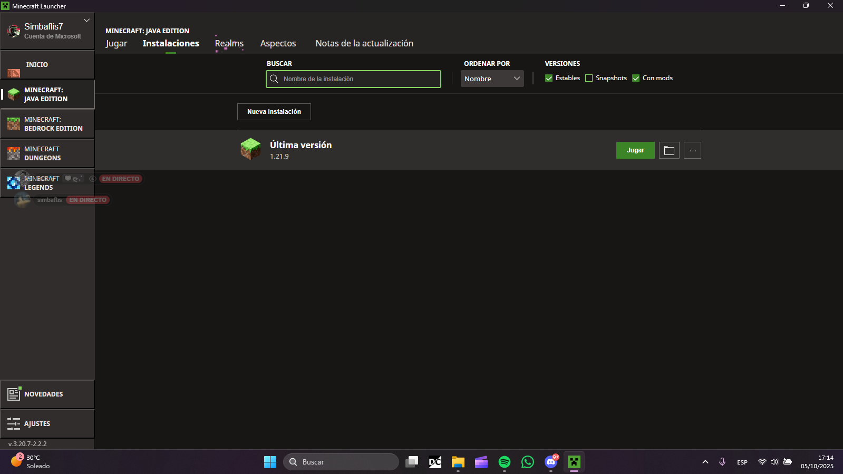
Task: Open Discord from the taskbar
Action: 551,462
